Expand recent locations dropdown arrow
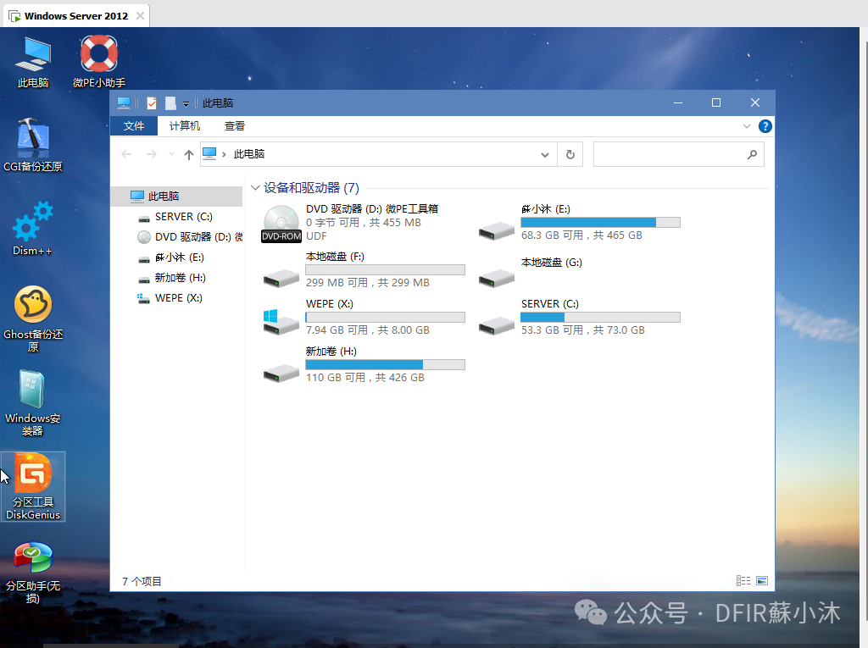This screenshot has width=868, height=648. [171, 154]
